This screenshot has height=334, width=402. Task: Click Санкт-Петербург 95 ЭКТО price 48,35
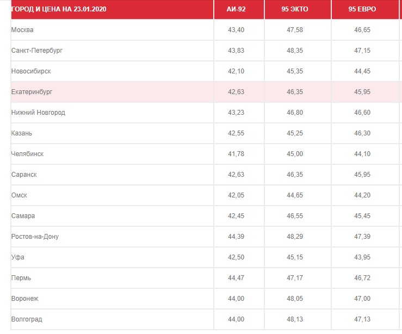click(x=295, y=51)
